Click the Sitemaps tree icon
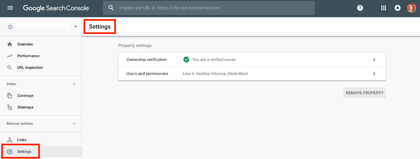This screenshot has height=159, width=420. click(10, 107)
